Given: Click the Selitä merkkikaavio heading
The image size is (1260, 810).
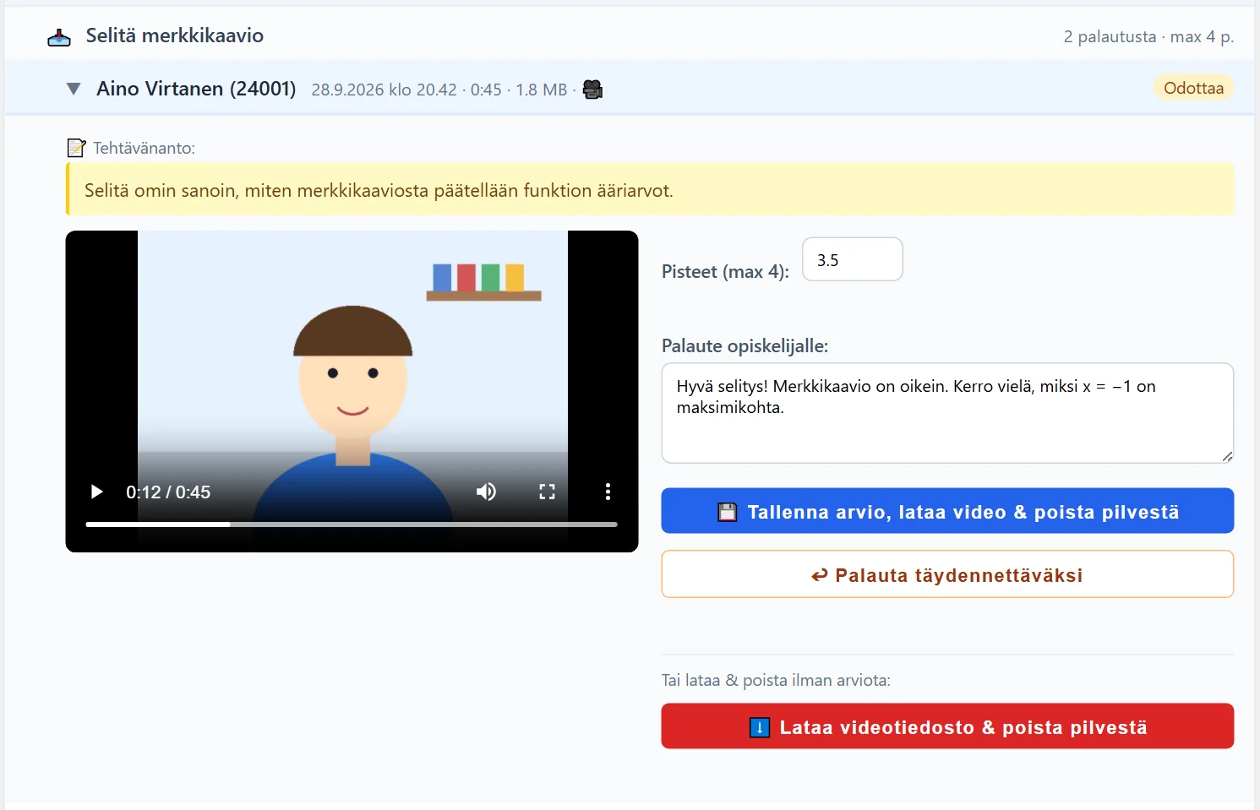Looking at the screenshot, I should click(x=175, y=35).
